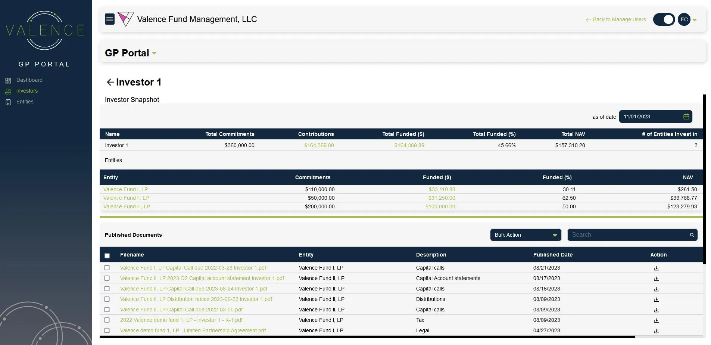The height and width of the screenshot is (345, 711).
Task: Click the documents Search field
Action: coord(627,235)
